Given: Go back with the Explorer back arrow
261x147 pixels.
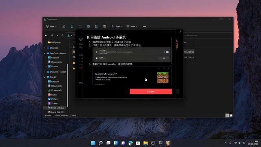Looking at the screenshot, I should pos(46,36).
